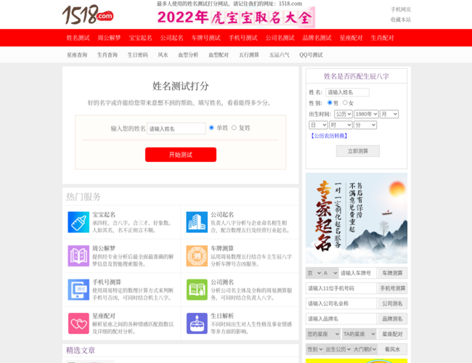Go to 生肖配对 in red navigation

[382, 38]
